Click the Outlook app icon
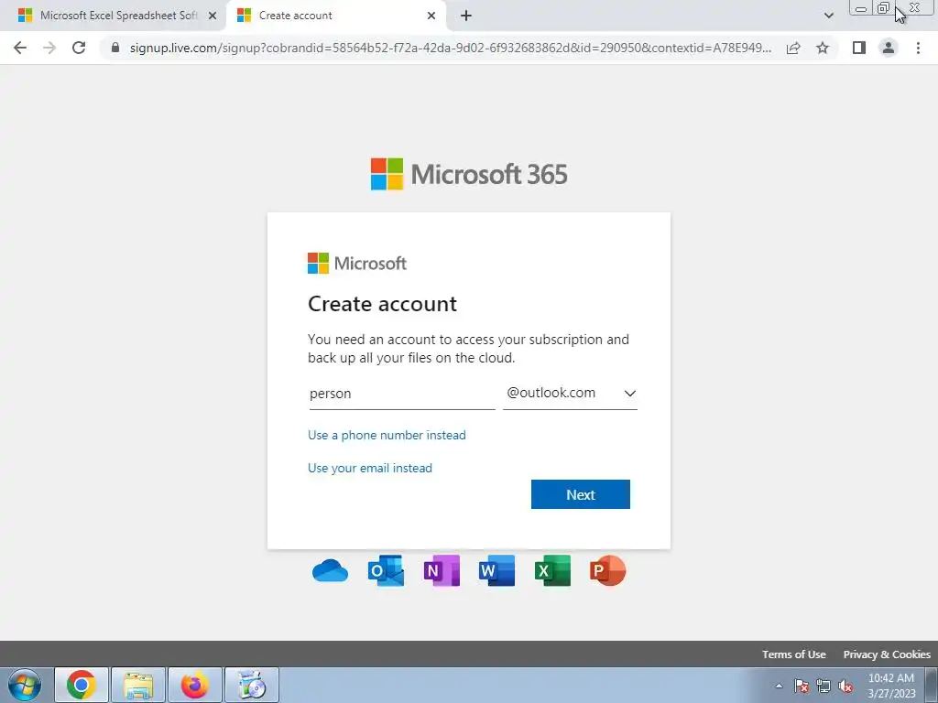 click(x=386, y=571)
